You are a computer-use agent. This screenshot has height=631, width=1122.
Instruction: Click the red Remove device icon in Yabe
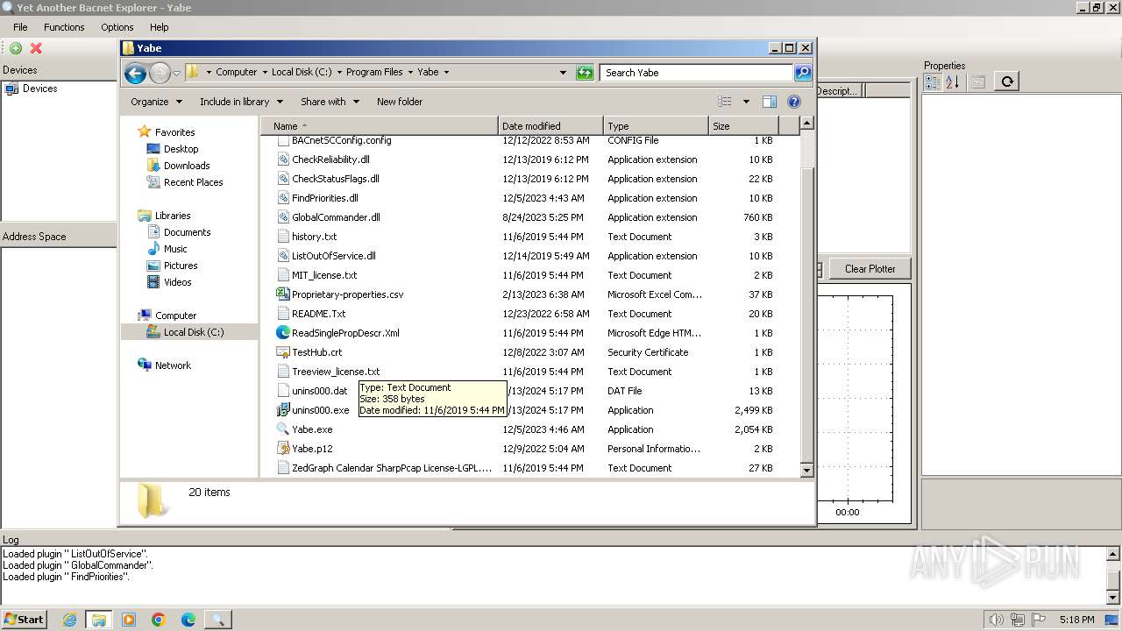click(36, 48)
